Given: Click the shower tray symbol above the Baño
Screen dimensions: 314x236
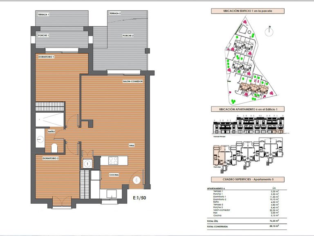Looking at the screenshot, I should [x=49, y=120].
